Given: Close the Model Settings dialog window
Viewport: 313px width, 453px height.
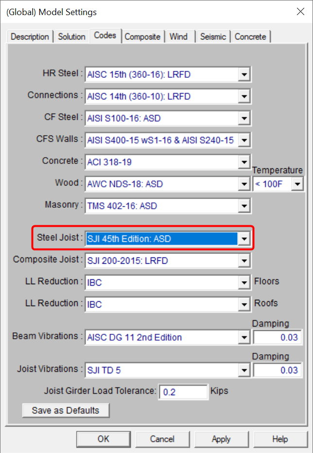Looking at the screenshot, I should [300, 12].
